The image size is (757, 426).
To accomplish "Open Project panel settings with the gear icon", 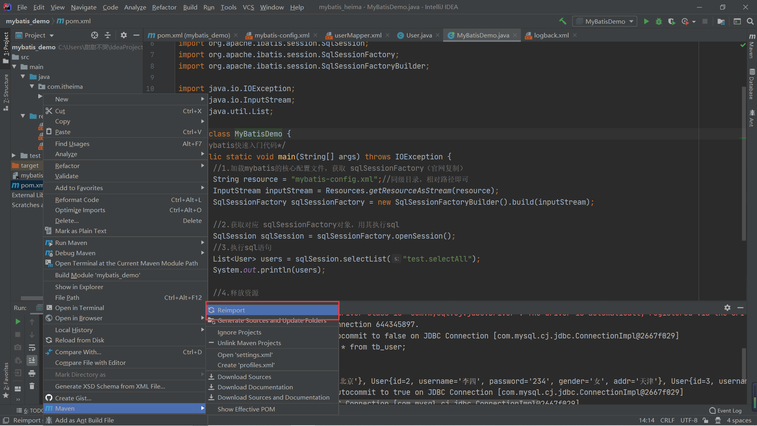I will pyautogui.click(x=123, y=35).
